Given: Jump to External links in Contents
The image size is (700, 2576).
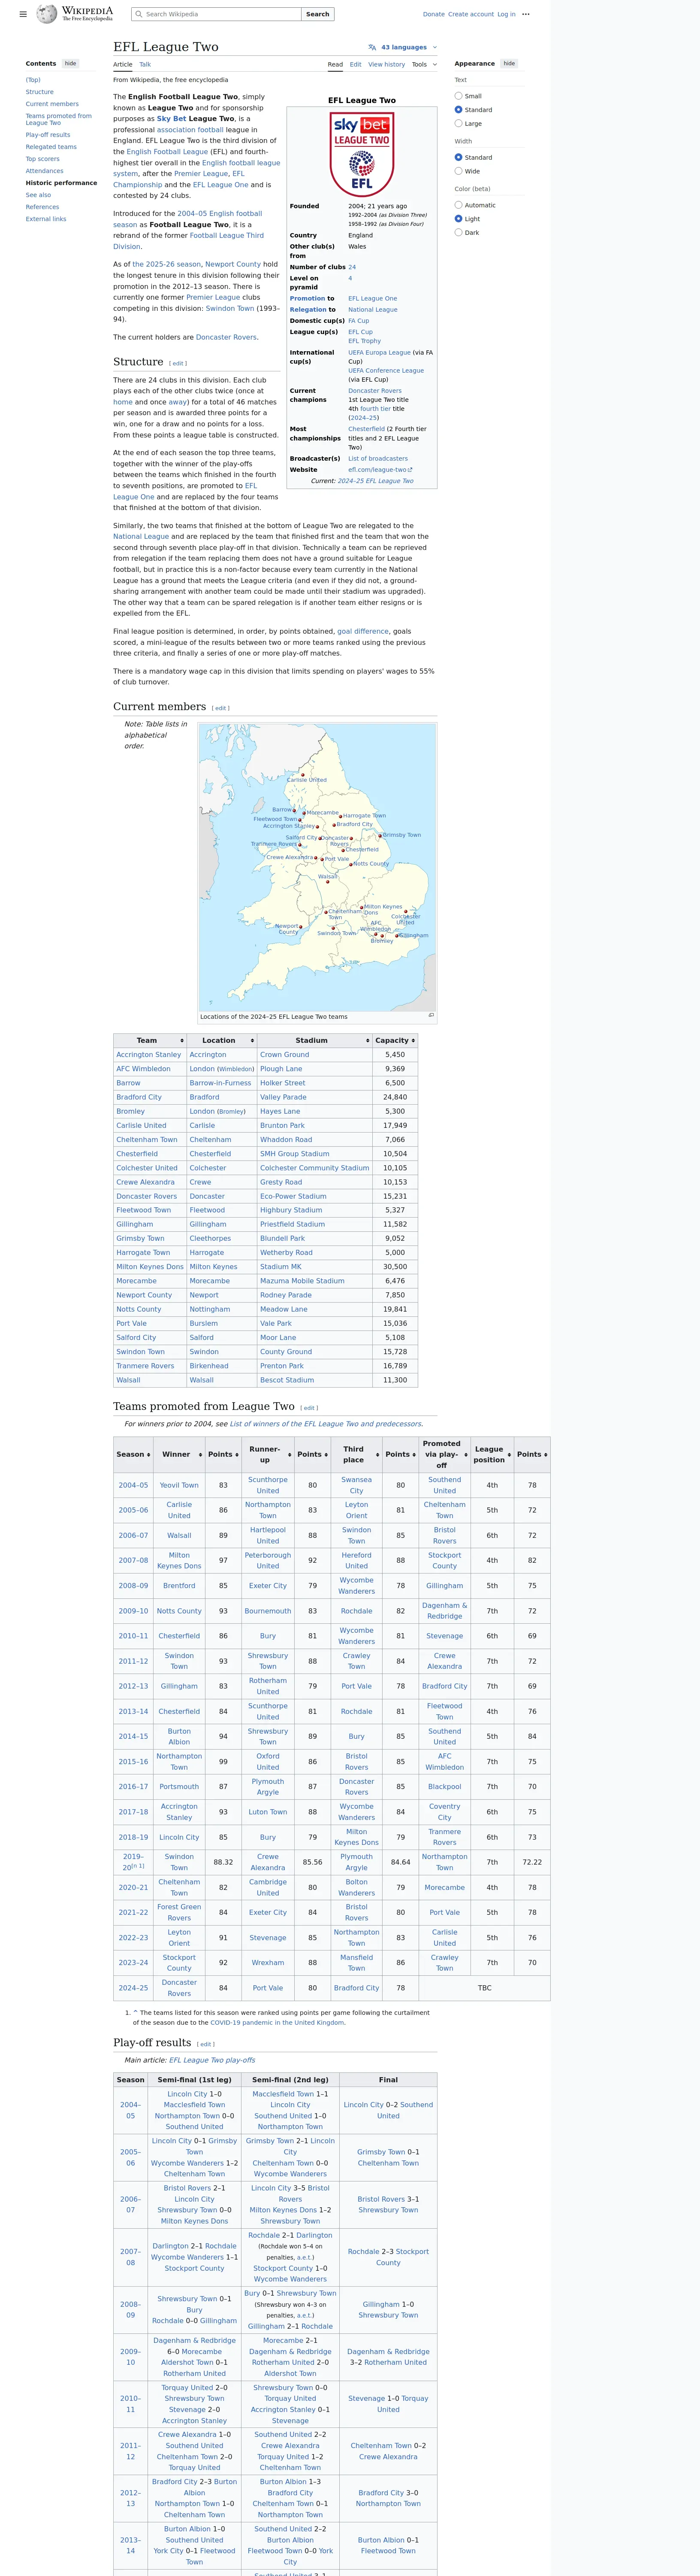Looking at the screenshot, I should [x=46, y=219].
